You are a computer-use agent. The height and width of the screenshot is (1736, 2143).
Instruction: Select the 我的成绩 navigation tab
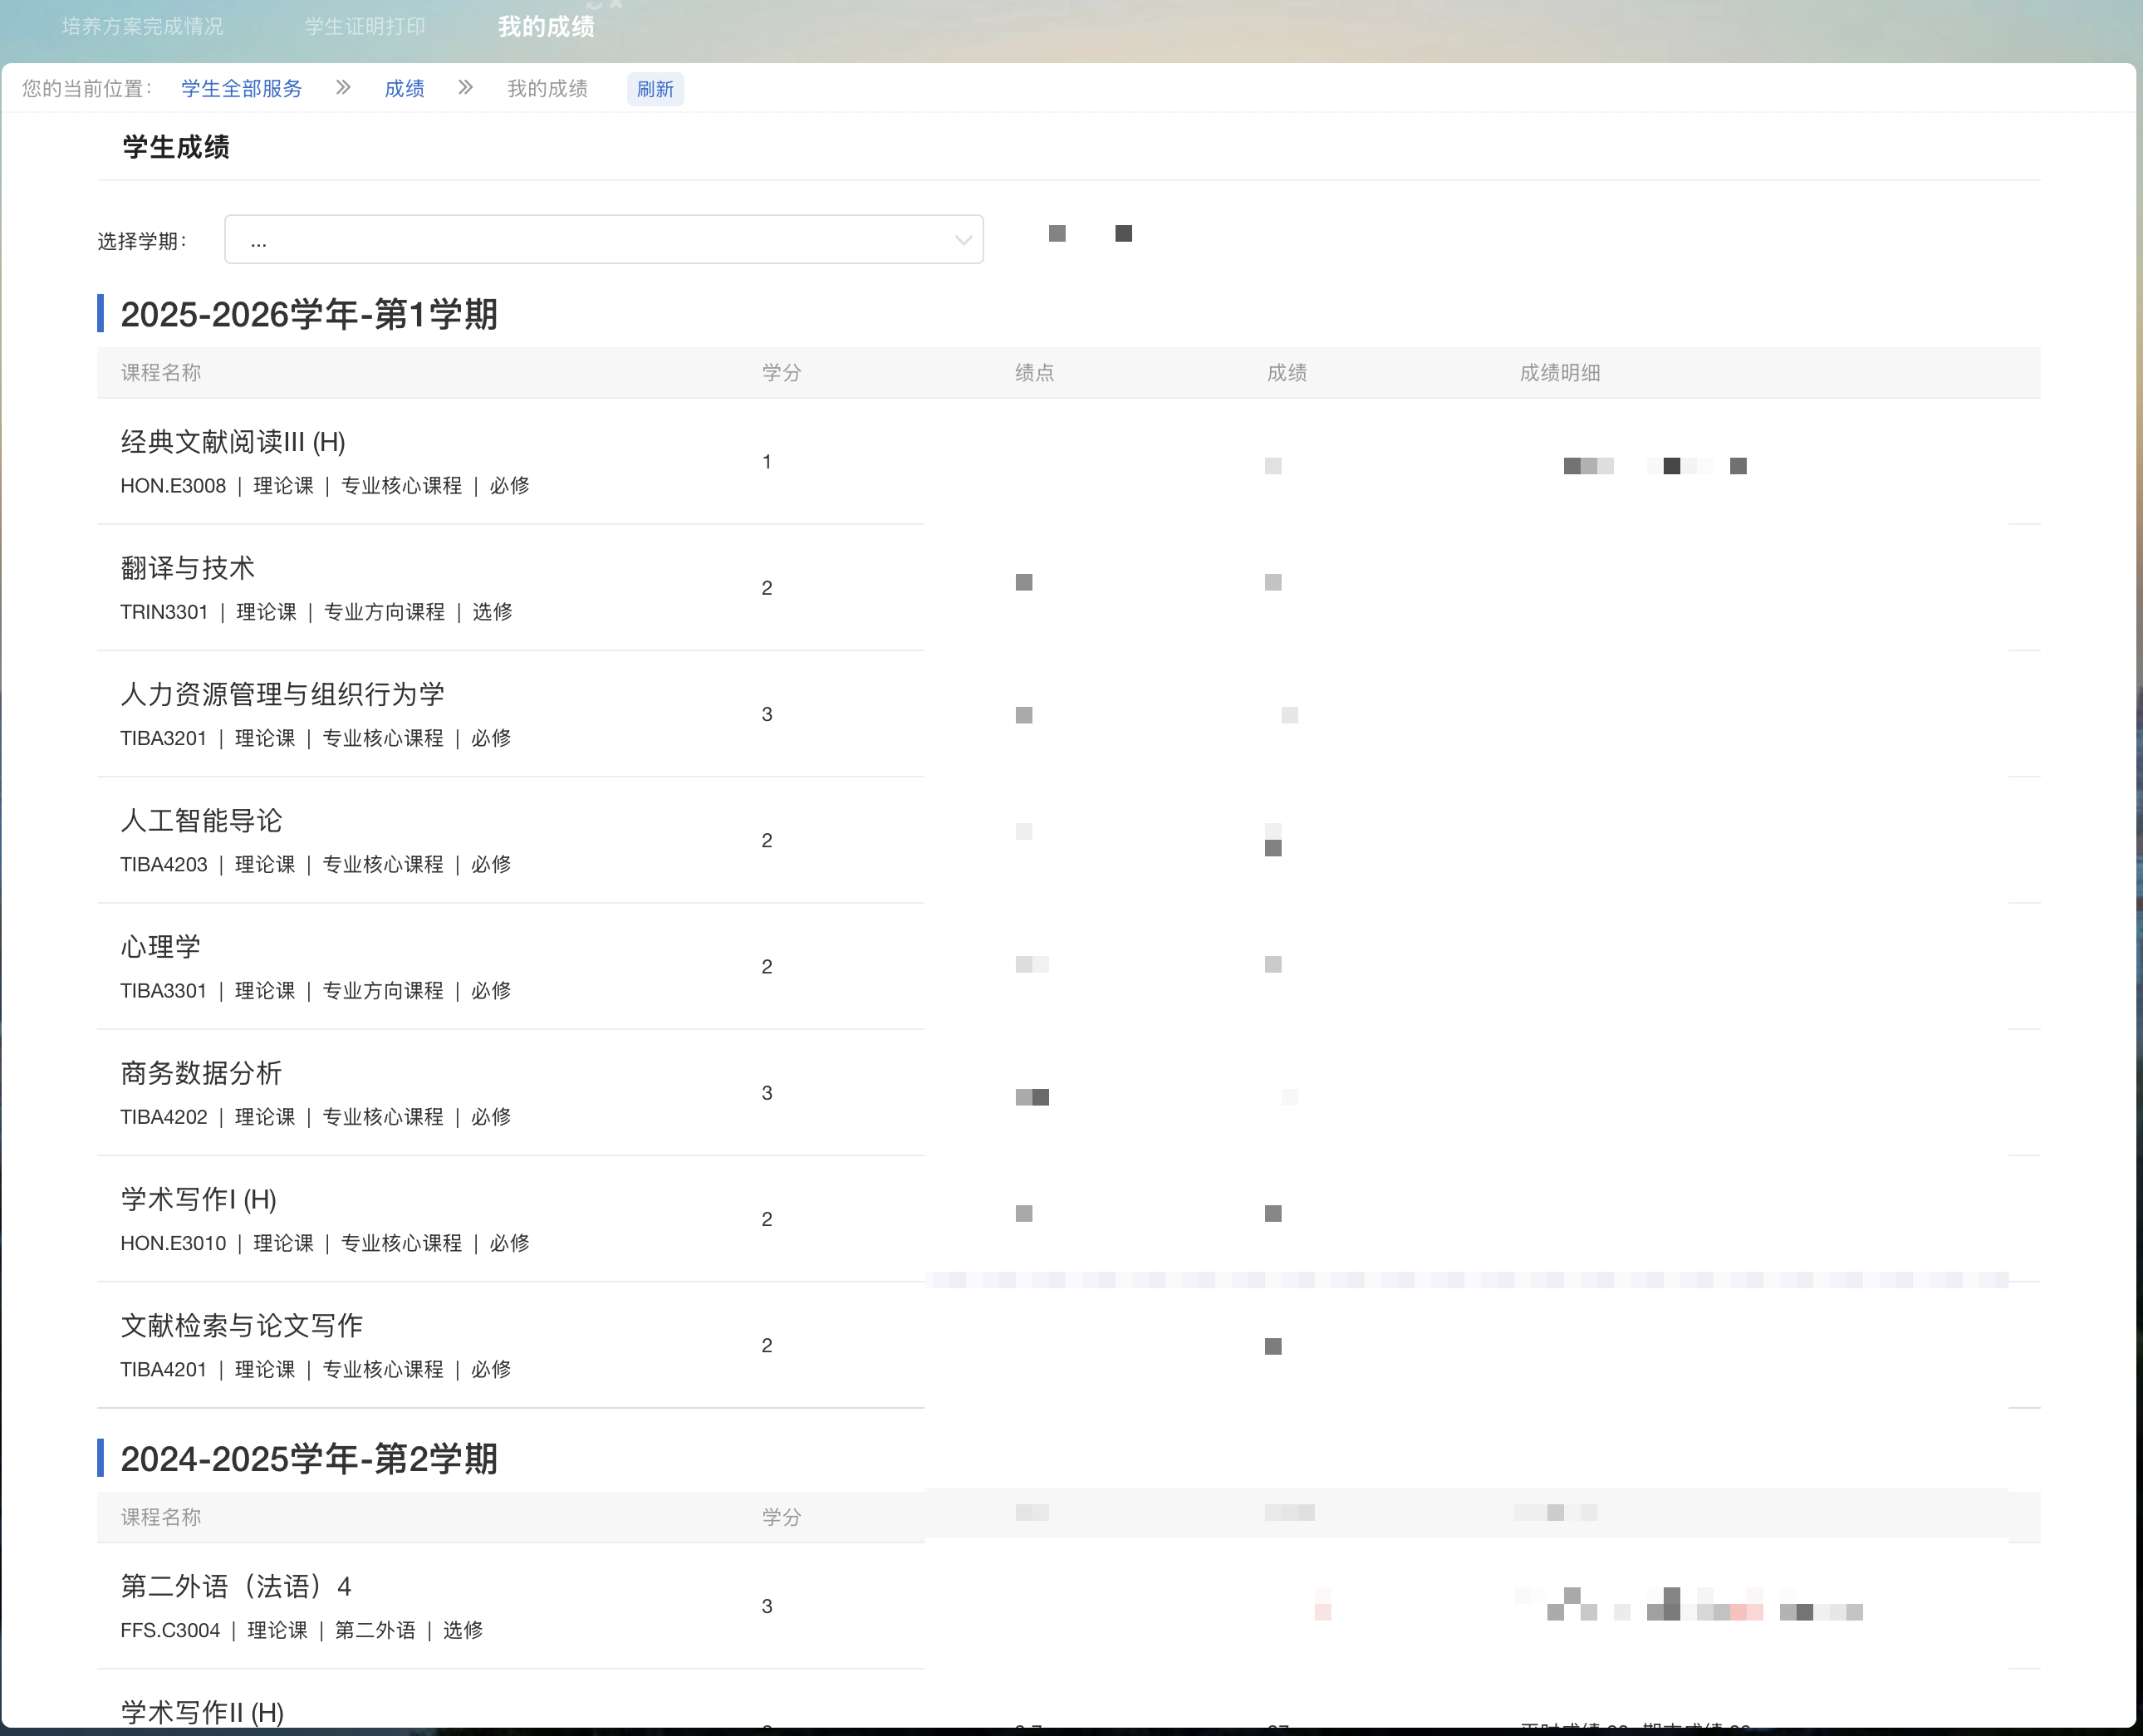pos(546,27)
